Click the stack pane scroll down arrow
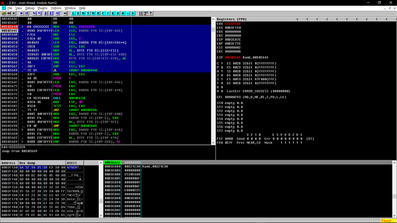Image resolution: width=397 pixels, height=223 pixels. click(395, 215)
